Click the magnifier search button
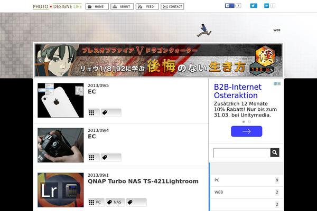The height and width of the screenshot is (211, 317). pyautogui.click(x=275, y=152)
